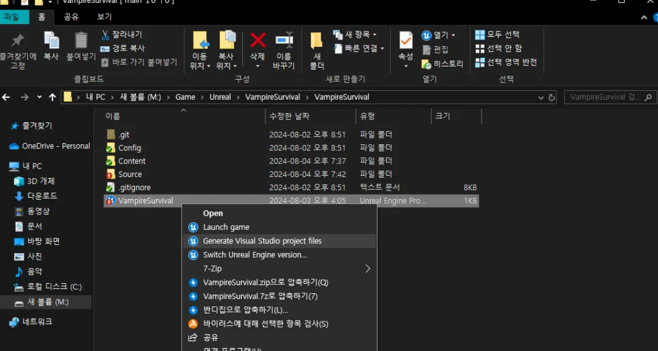
Task: Click 선택 안 함 (Select none)
Action: pyautogui.click(x=498, y=48)
